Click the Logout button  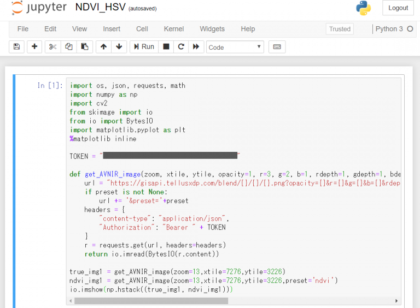(398, 8)
